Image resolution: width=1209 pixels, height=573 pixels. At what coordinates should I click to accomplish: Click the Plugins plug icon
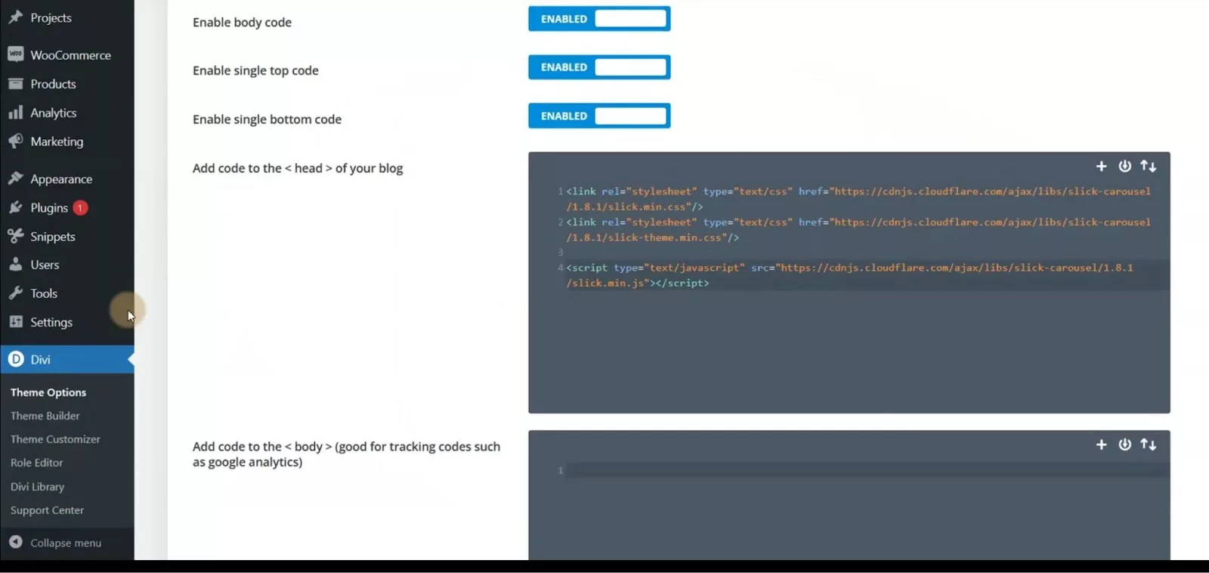[15, 207]
